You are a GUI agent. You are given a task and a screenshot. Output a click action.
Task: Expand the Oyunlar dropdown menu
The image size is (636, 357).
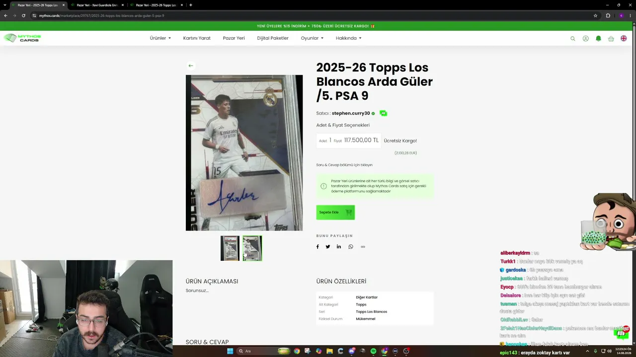coord(312,38)
